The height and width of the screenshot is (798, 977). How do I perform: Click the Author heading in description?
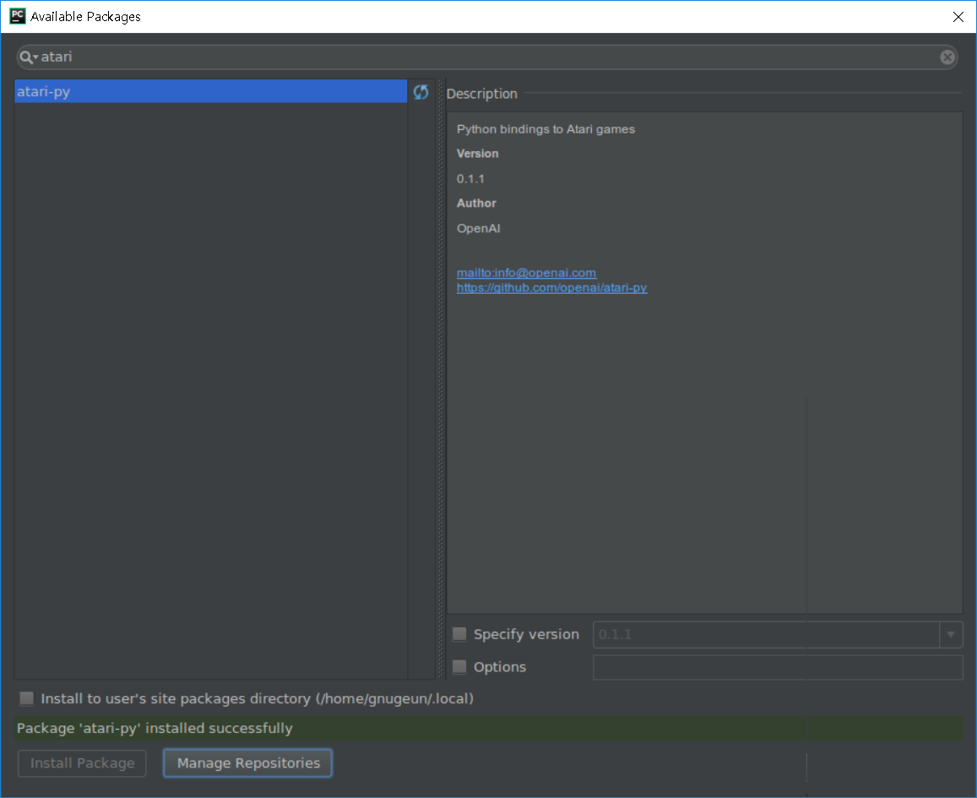(476, 203)
